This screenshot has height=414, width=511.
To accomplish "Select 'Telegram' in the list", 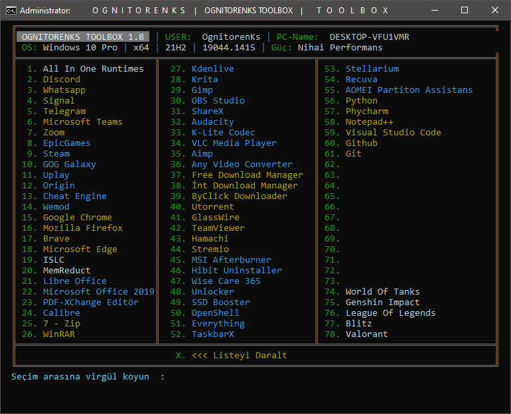I will [64, 111].
